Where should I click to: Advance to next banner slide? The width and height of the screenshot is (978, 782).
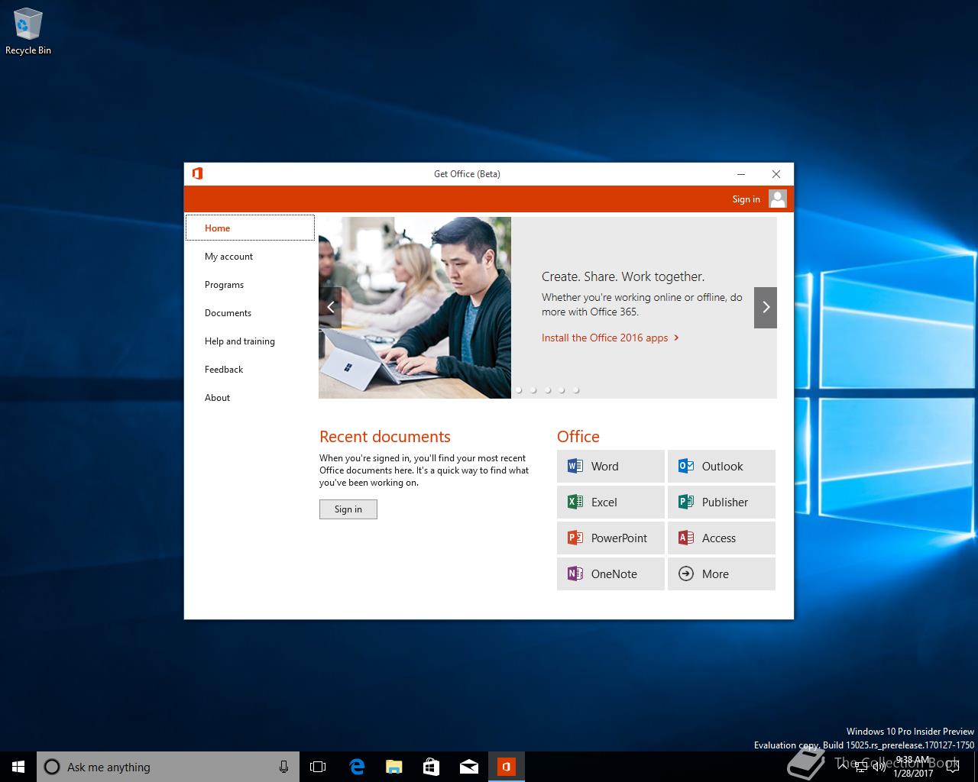(766, 307)
